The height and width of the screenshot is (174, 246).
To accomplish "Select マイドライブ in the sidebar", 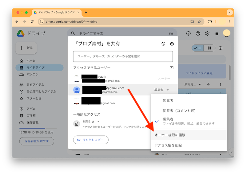I will point(40,68).
